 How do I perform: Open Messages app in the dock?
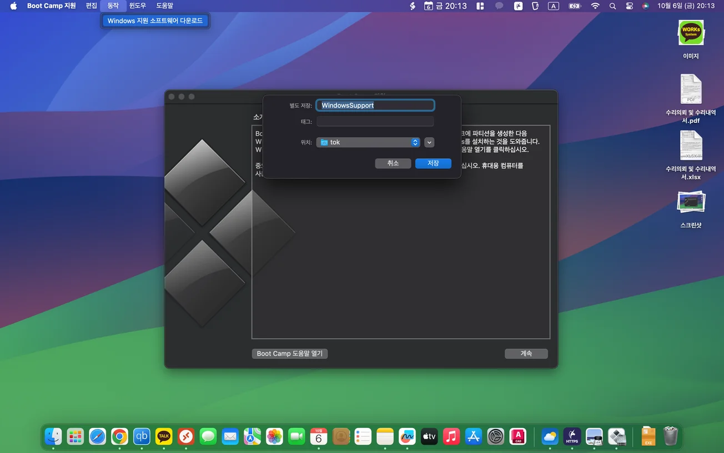coord(208,436)
